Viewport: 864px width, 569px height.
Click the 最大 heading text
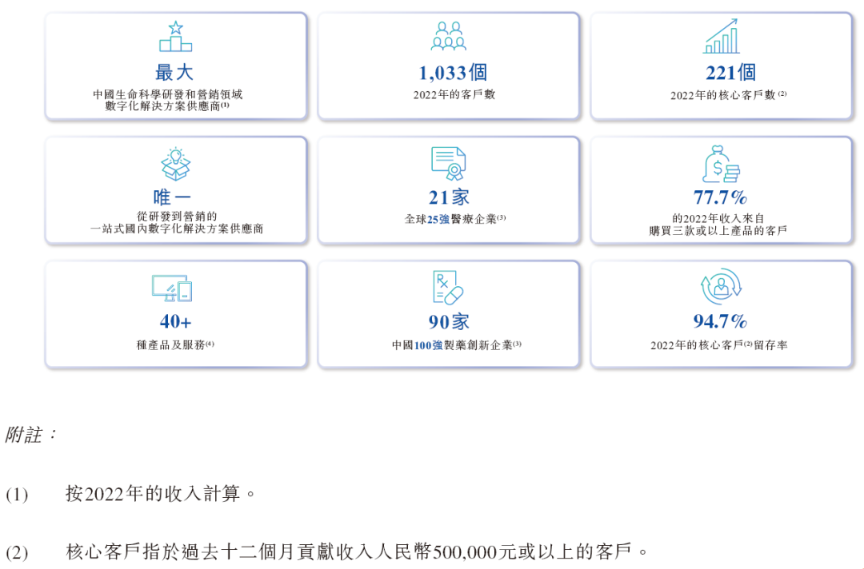[x=174, y=73]
